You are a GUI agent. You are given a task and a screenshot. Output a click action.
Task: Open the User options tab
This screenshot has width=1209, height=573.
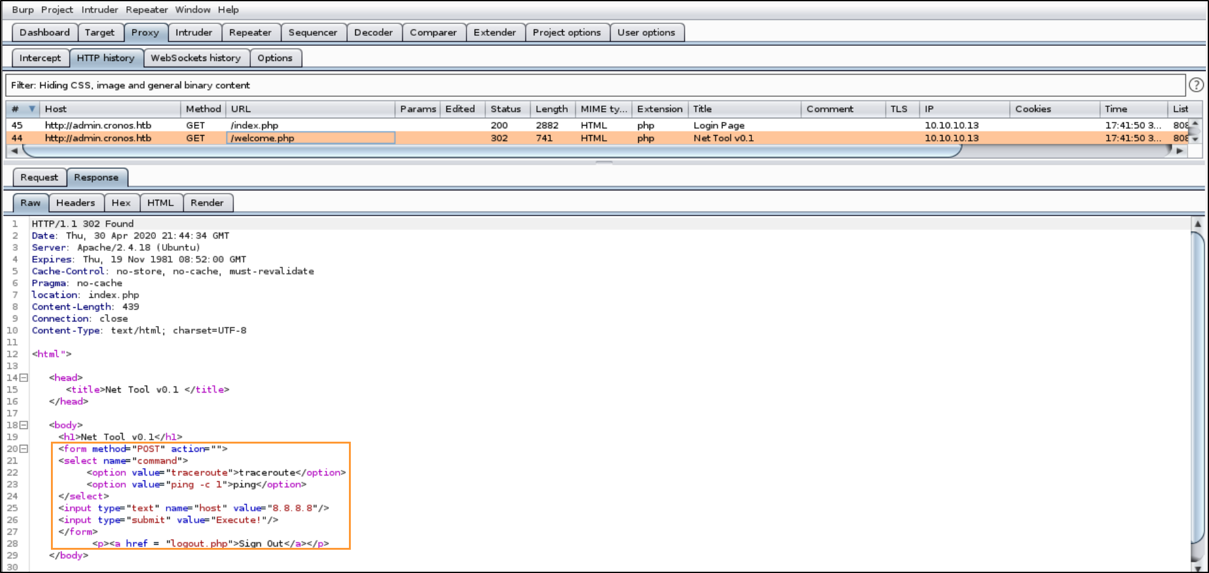pos(646,33)
